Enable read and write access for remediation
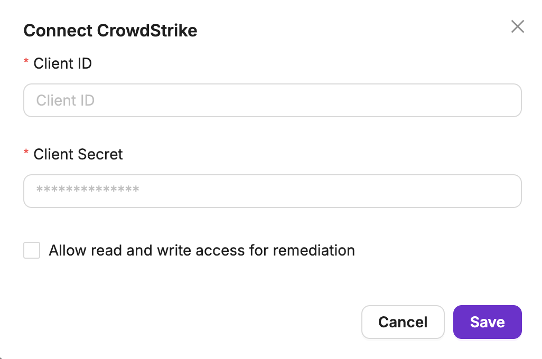 pyautogui.click(x=32, y=250)
